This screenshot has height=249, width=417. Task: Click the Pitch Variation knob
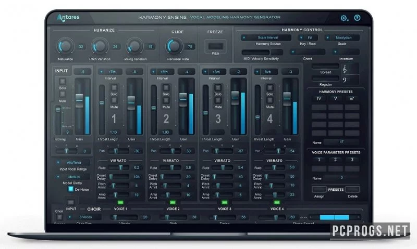(100, 46)
